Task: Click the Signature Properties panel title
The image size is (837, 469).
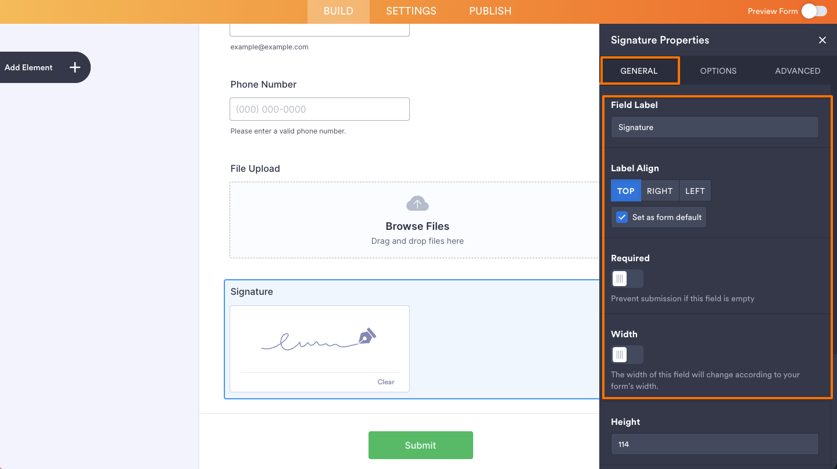Action: 660,40
